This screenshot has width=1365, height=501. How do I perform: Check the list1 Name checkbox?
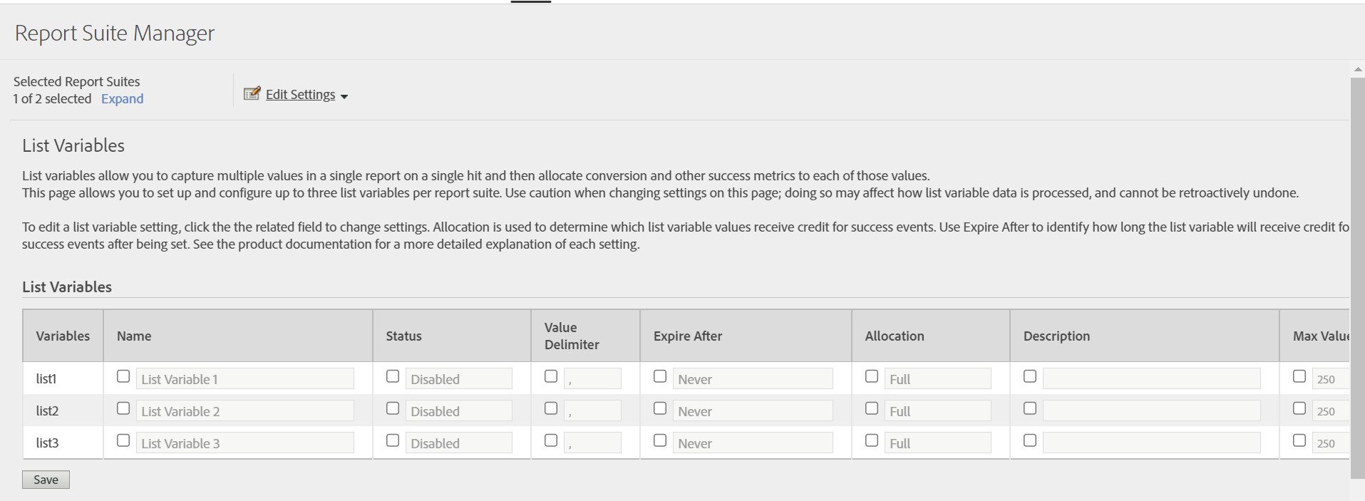(123, 376)
